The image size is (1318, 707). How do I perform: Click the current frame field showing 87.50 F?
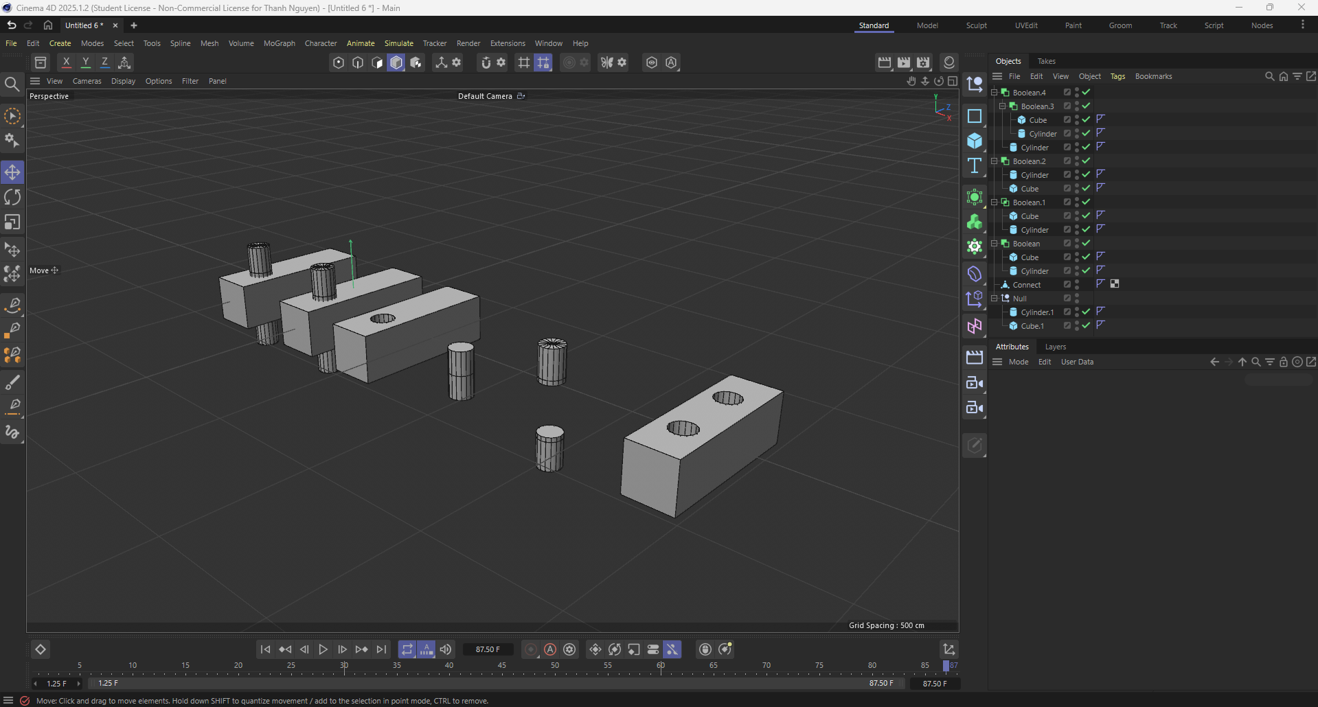click(x=488, y=649)
